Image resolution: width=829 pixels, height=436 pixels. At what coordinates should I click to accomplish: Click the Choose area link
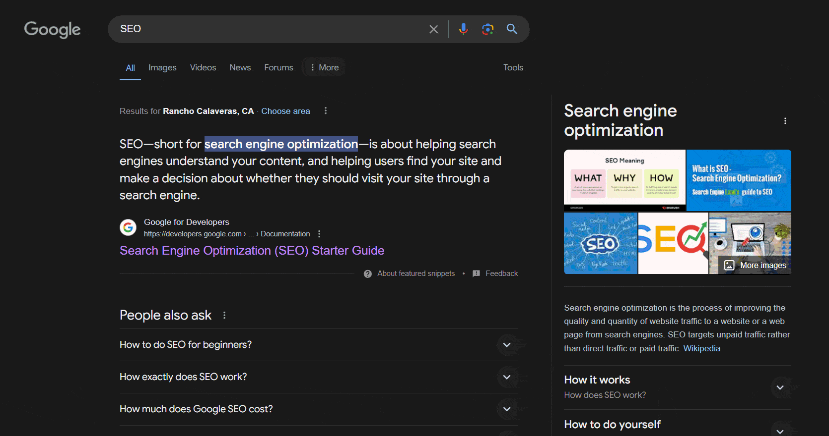[x=285, y=111]
